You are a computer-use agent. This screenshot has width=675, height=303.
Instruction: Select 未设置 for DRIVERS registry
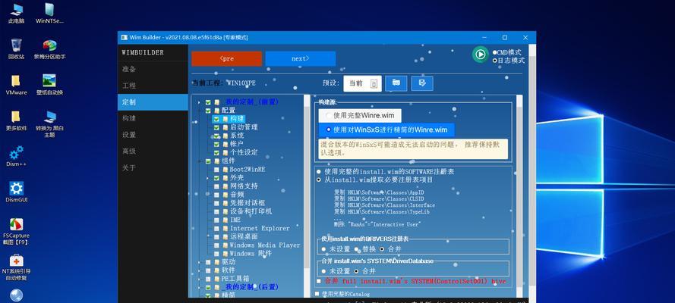pos(323,249)
